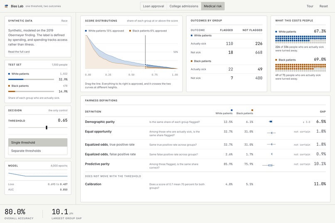Click the Predictive parity row label

tap(97, 164)
